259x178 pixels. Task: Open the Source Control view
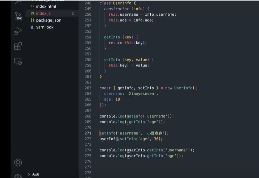18,16
